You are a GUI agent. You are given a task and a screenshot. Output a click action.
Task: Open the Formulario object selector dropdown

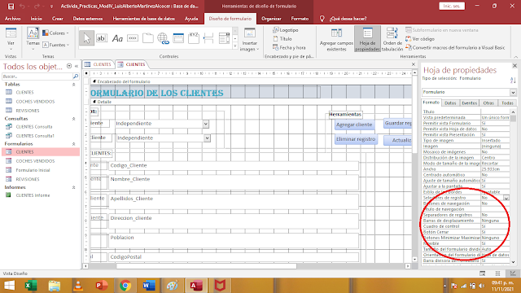(x=513, y=92)
